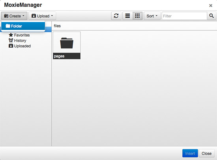Viewport: 217px width, 160px height.
Task: Click the Uploaded tray icon in sidebar
Action: click(11, 46)
